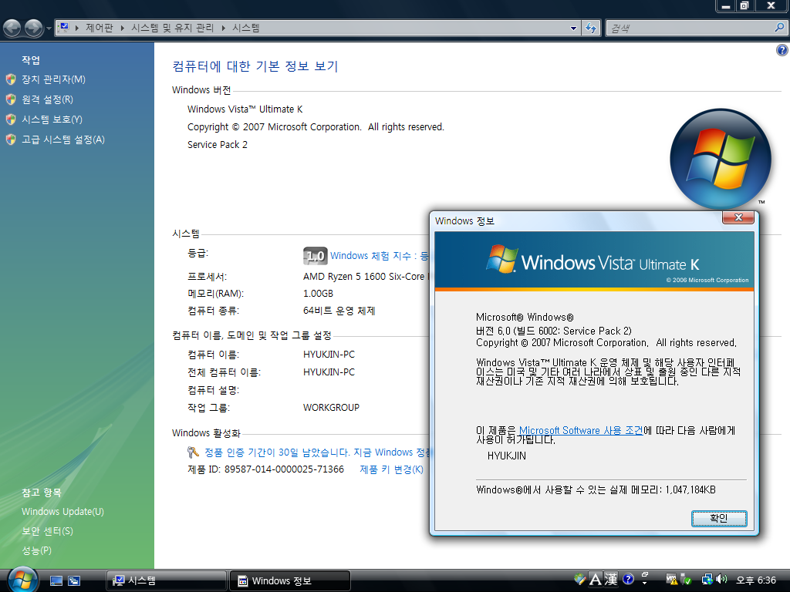Click the address bar refresh button
790x592 pixels.
pos(590,29)
